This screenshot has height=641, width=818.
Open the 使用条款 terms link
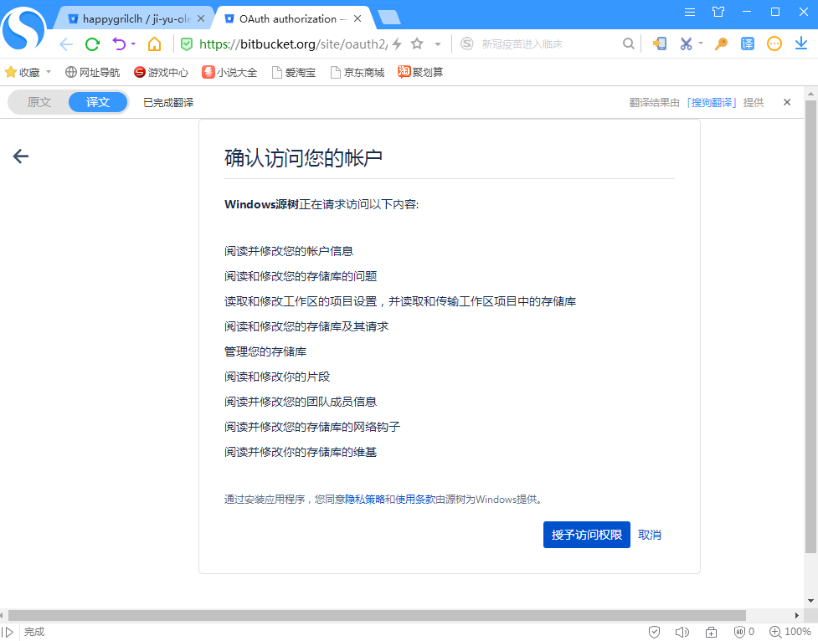(415, 499)
